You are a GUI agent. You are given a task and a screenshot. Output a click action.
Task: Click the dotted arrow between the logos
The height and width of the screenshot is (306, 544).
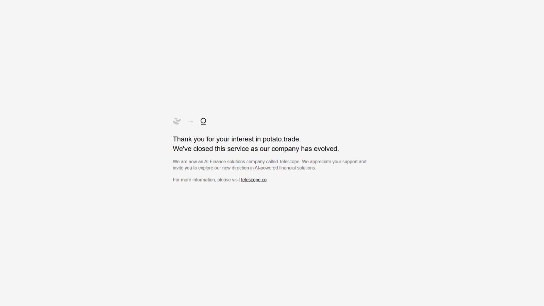[x=190, y=121]
